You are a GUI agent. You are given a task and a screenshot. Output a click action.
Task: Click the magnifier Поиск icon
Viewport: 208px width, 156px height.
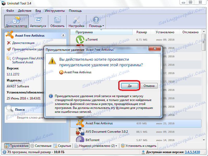(x=10, y=109)
